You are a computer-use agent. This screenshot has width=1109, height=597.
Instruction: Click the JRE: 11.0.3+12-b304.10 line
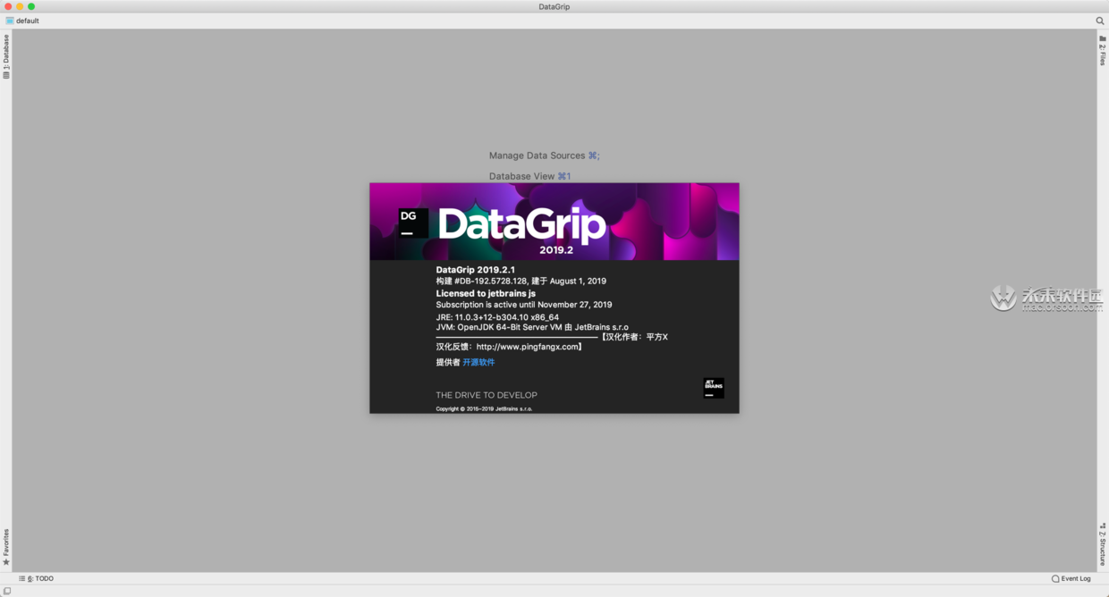pos(497,317)
